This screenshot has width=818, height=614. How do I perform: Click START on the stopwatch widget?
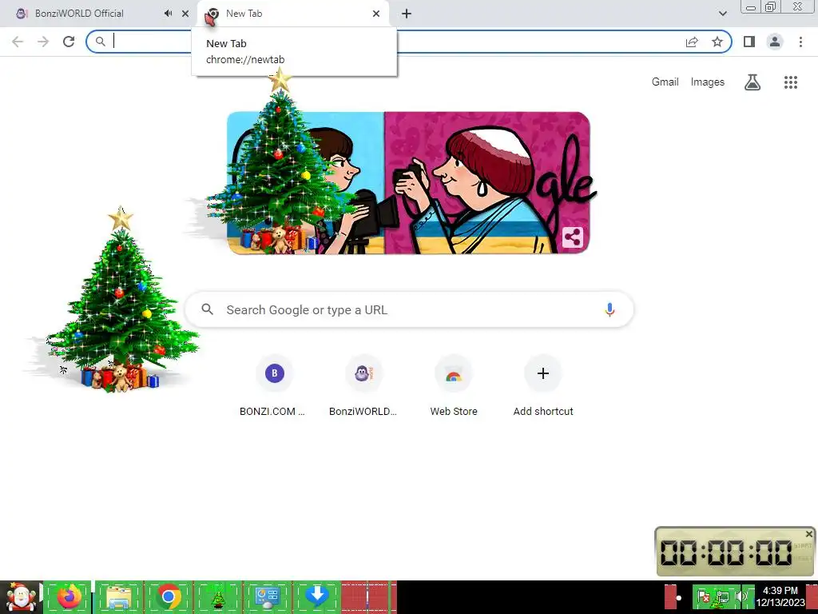tap(802, 545)
